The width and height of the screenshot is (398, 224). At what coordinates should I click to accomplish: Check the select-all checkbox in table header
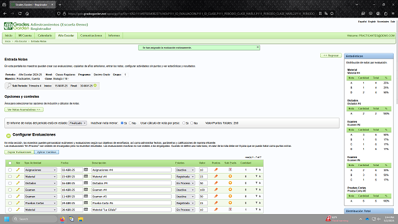(10, 163)
